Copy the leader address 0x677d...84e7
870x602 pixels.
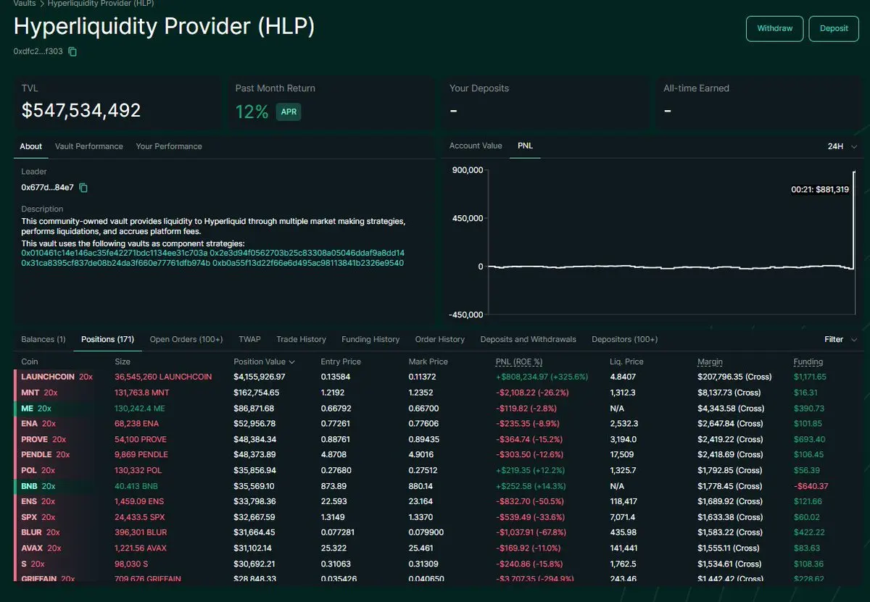83,188
